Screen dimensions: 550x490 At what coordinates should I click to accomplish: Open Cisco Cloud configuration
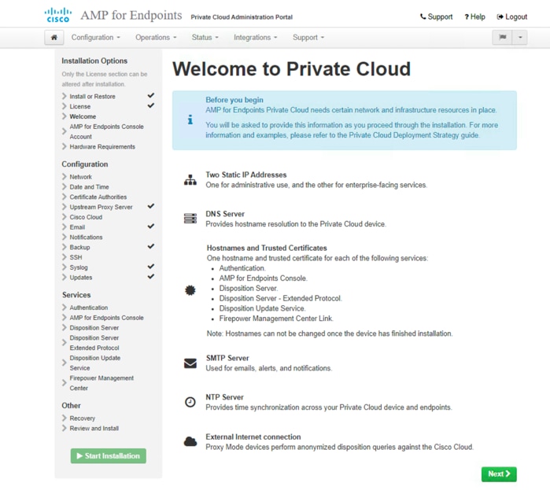pyautogui.click(x=86, y=217)
